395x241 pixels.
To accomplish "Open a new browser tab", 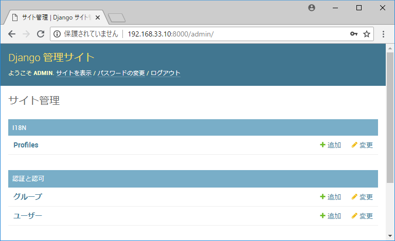I will tap(117, 18).
